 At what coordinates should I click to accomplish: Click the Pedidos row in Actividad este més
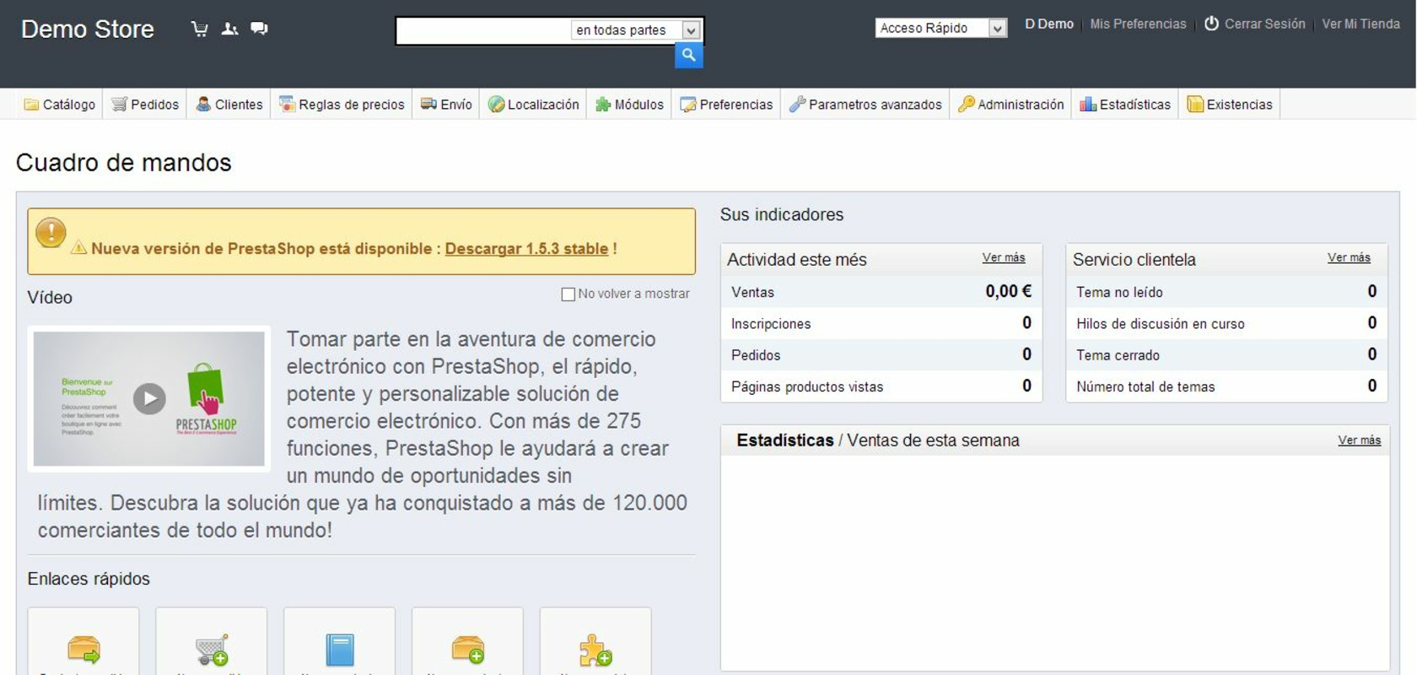click(x=881, y=355)
